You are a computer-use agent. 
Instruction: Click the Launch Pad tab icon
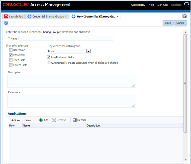pos(6,16)
